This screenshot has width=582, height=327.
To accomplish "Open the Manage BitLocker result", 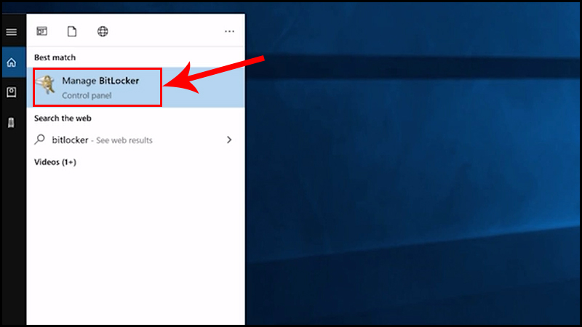I will tap(135, 87).
